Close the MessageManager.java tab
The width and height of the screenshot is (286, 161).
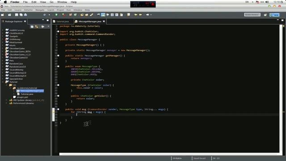(x=104, y=21)
